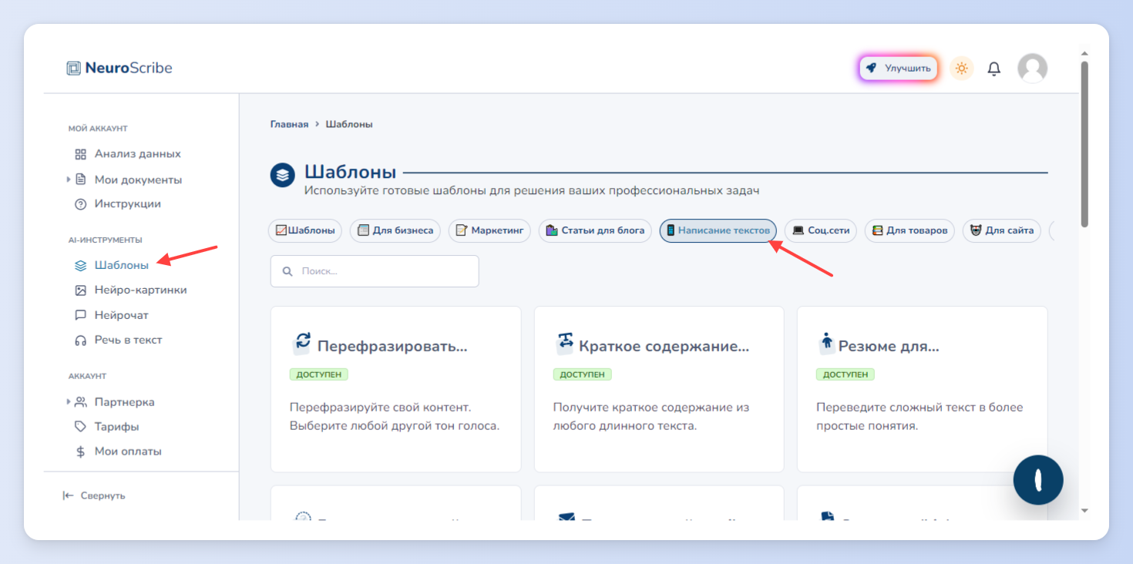The width and height of the screenshot is (1133, 564).
Task: Click the Резюме для person icon
Action: tap(827, 342)
